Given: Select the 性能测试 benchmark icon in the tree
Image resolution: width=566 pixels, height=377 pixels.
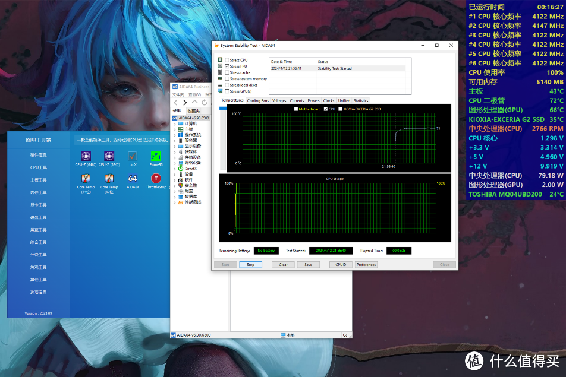Looking at the screenshot, I should click(x=181, y=202).
